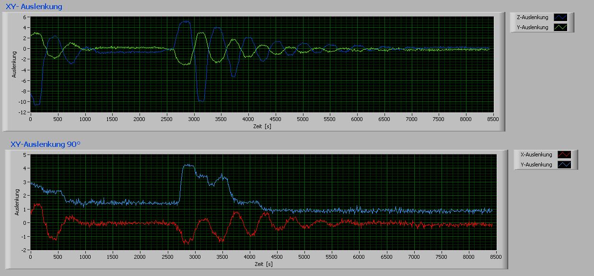Click the 1000 tick on upper time axis

(85, 120)
